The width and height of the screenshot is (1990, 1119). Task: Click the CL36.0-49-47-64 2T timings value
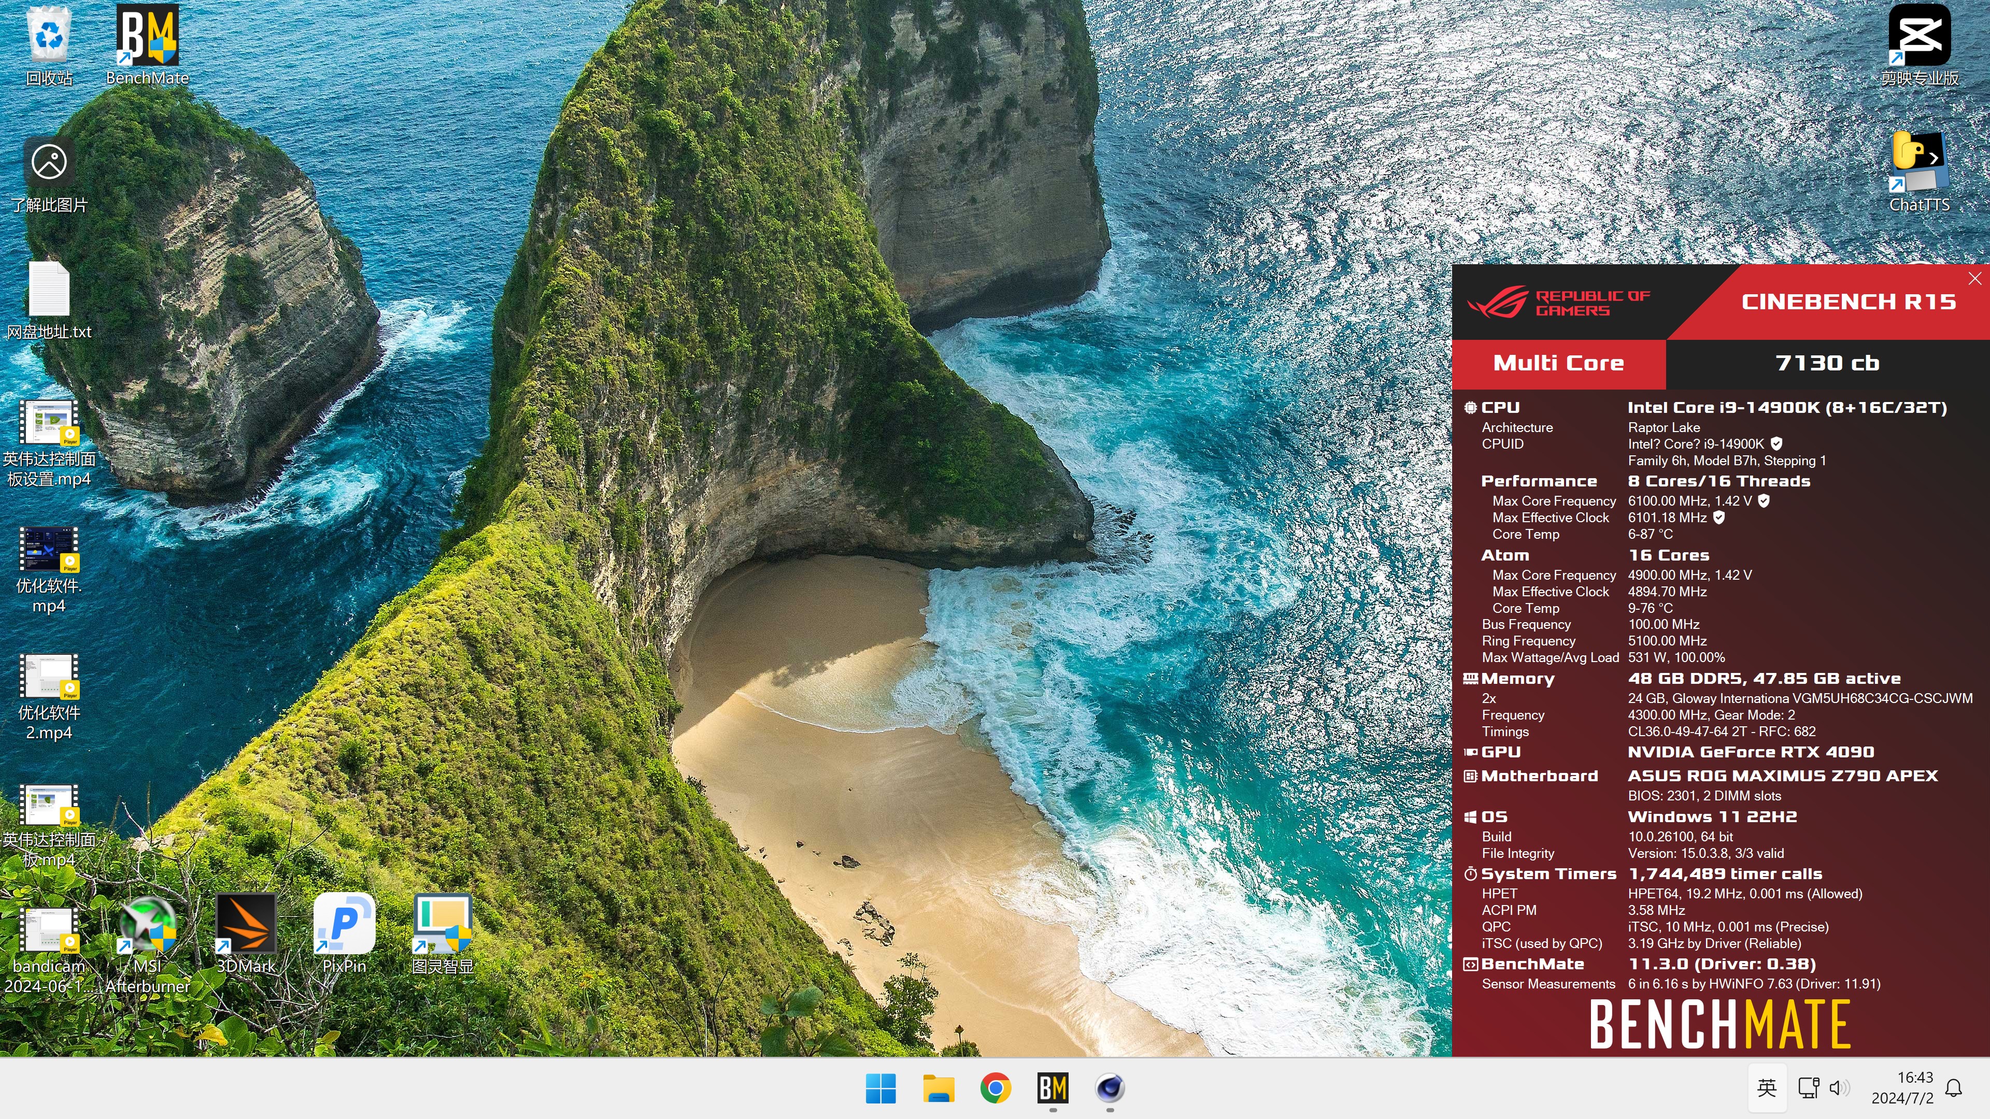[1721, 731]
